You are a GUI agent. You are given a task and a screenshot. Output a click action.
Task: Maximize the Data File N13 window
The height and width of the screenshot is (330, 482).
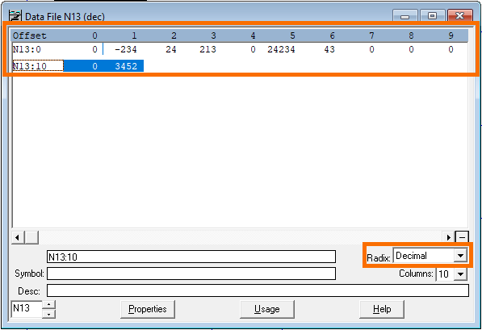(432, 16)
